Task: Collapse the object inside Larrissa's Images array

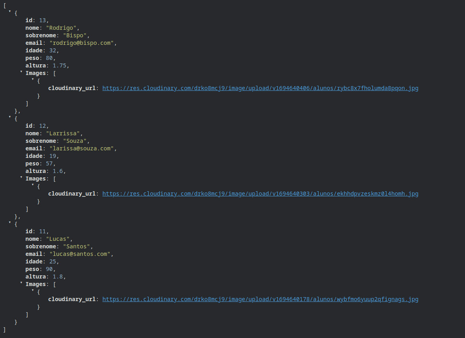Action: pyautogui.click(x=33, y=185)
